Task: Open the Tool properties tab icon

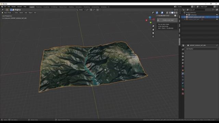Action: [x=183, y=49]
